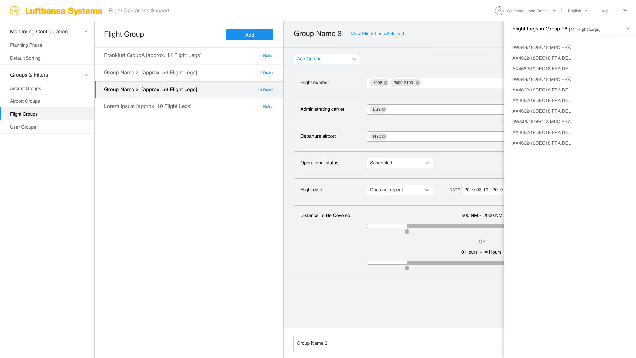The image size is (636, 358).
Task: Click the flight date range field
Action: (x=483, y=190)
